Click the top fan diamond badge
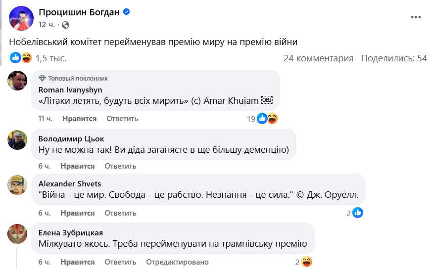This screenshot has width=431, height=269. coord(42,78)
